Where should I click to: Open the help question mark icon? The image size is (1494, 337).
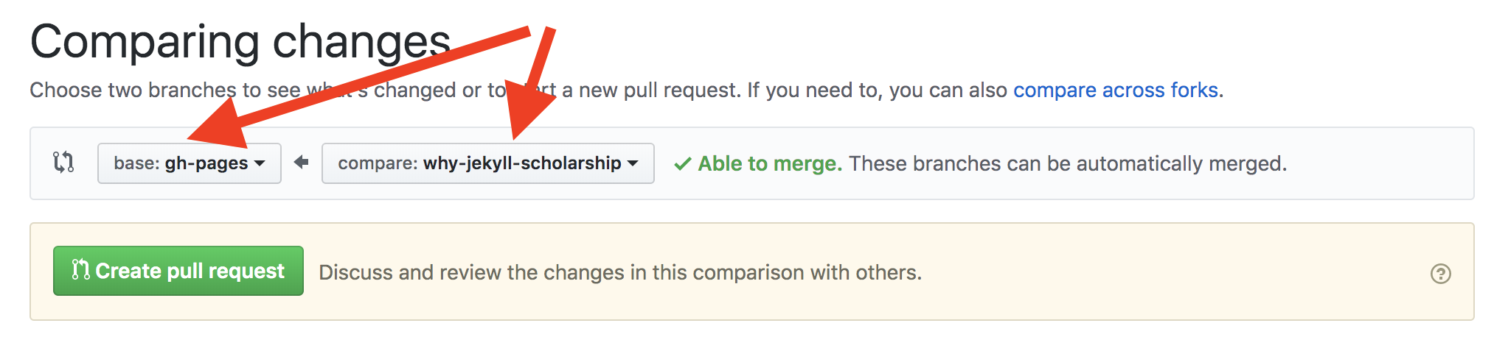coord(1440,274)
